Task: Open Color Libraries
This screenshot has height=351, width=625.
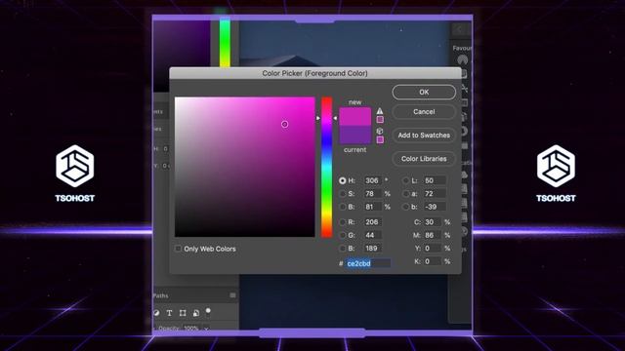Action: [x=424, y=159]
